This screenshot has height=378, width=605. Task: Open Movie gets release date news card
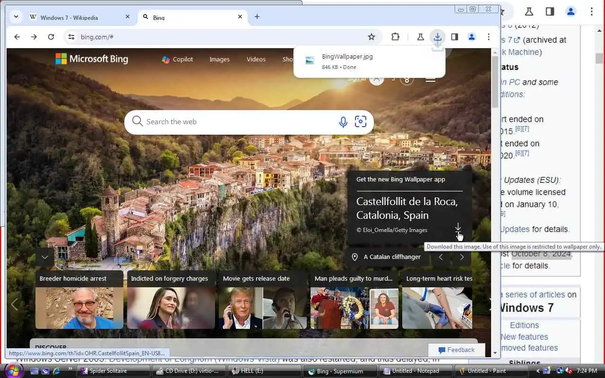pos(263,300)
